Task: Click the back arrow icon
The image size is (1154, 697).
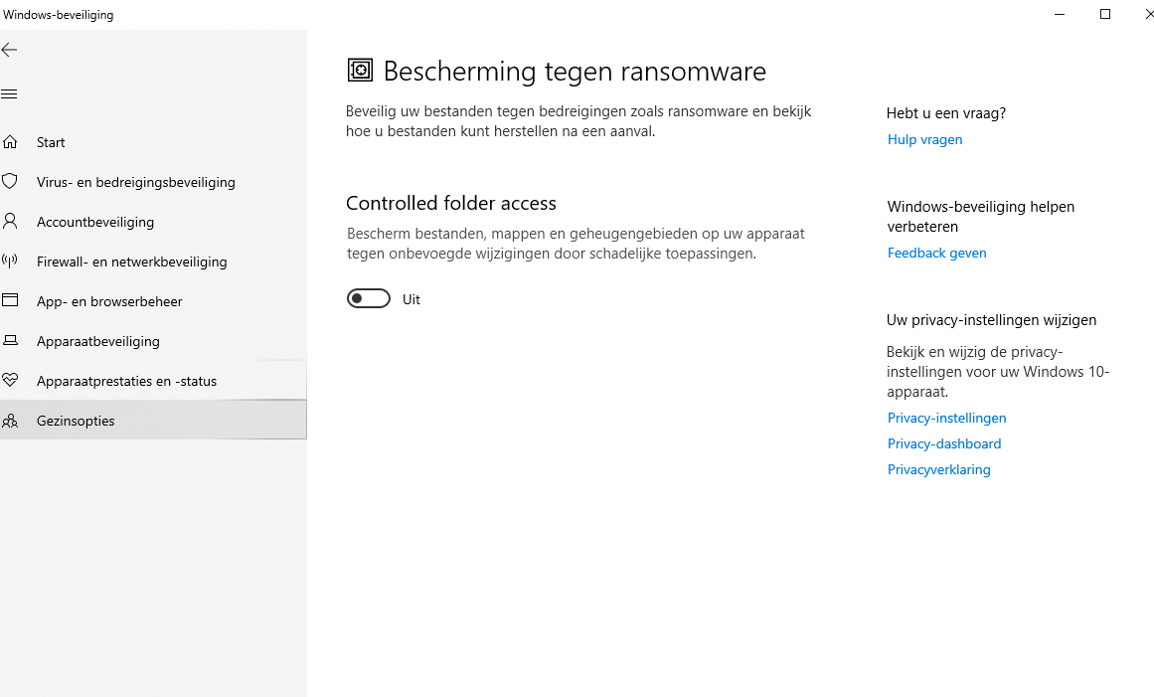Action: (x=10, y=50)
